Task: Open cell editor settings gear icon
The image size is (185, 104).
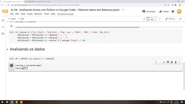Action: pyautogui.click(x=172, y=62)
